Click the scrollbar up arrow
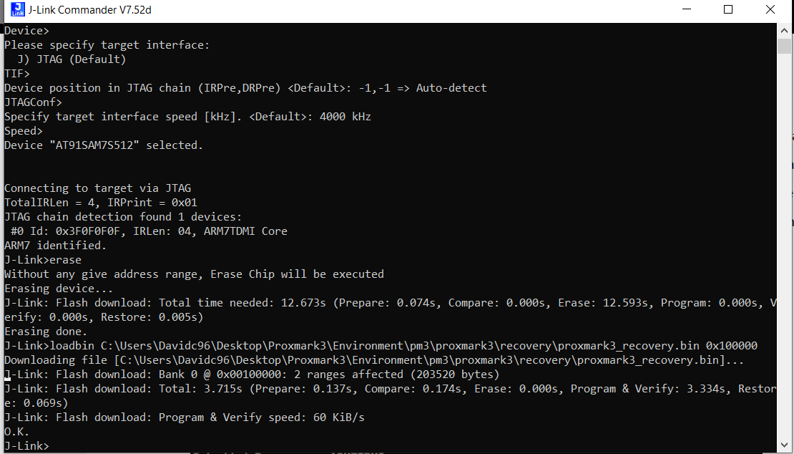 [x=784, y=30]
